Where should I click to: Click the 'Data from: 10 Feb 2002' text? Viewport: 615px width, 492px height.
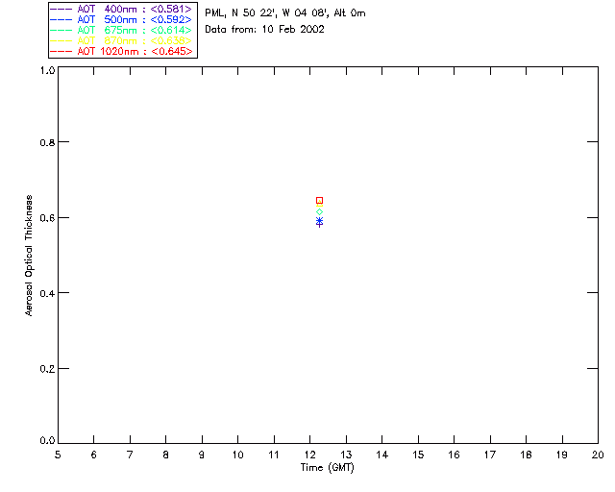(x=265, y=30)
